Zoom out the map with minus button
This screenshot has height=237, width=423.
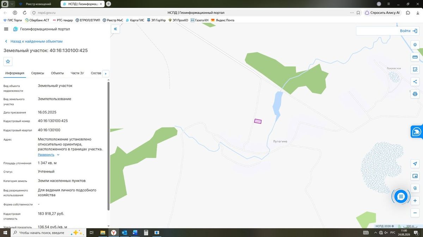click(415, 213)
